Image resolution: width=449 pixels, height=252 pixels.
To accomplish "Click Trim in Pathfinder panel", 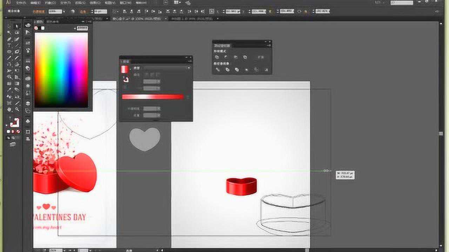I will [227, 69].
